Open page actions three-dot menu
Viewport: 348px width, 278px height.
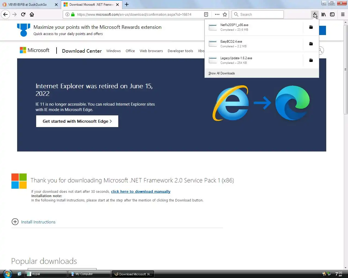tap(217, 14)
